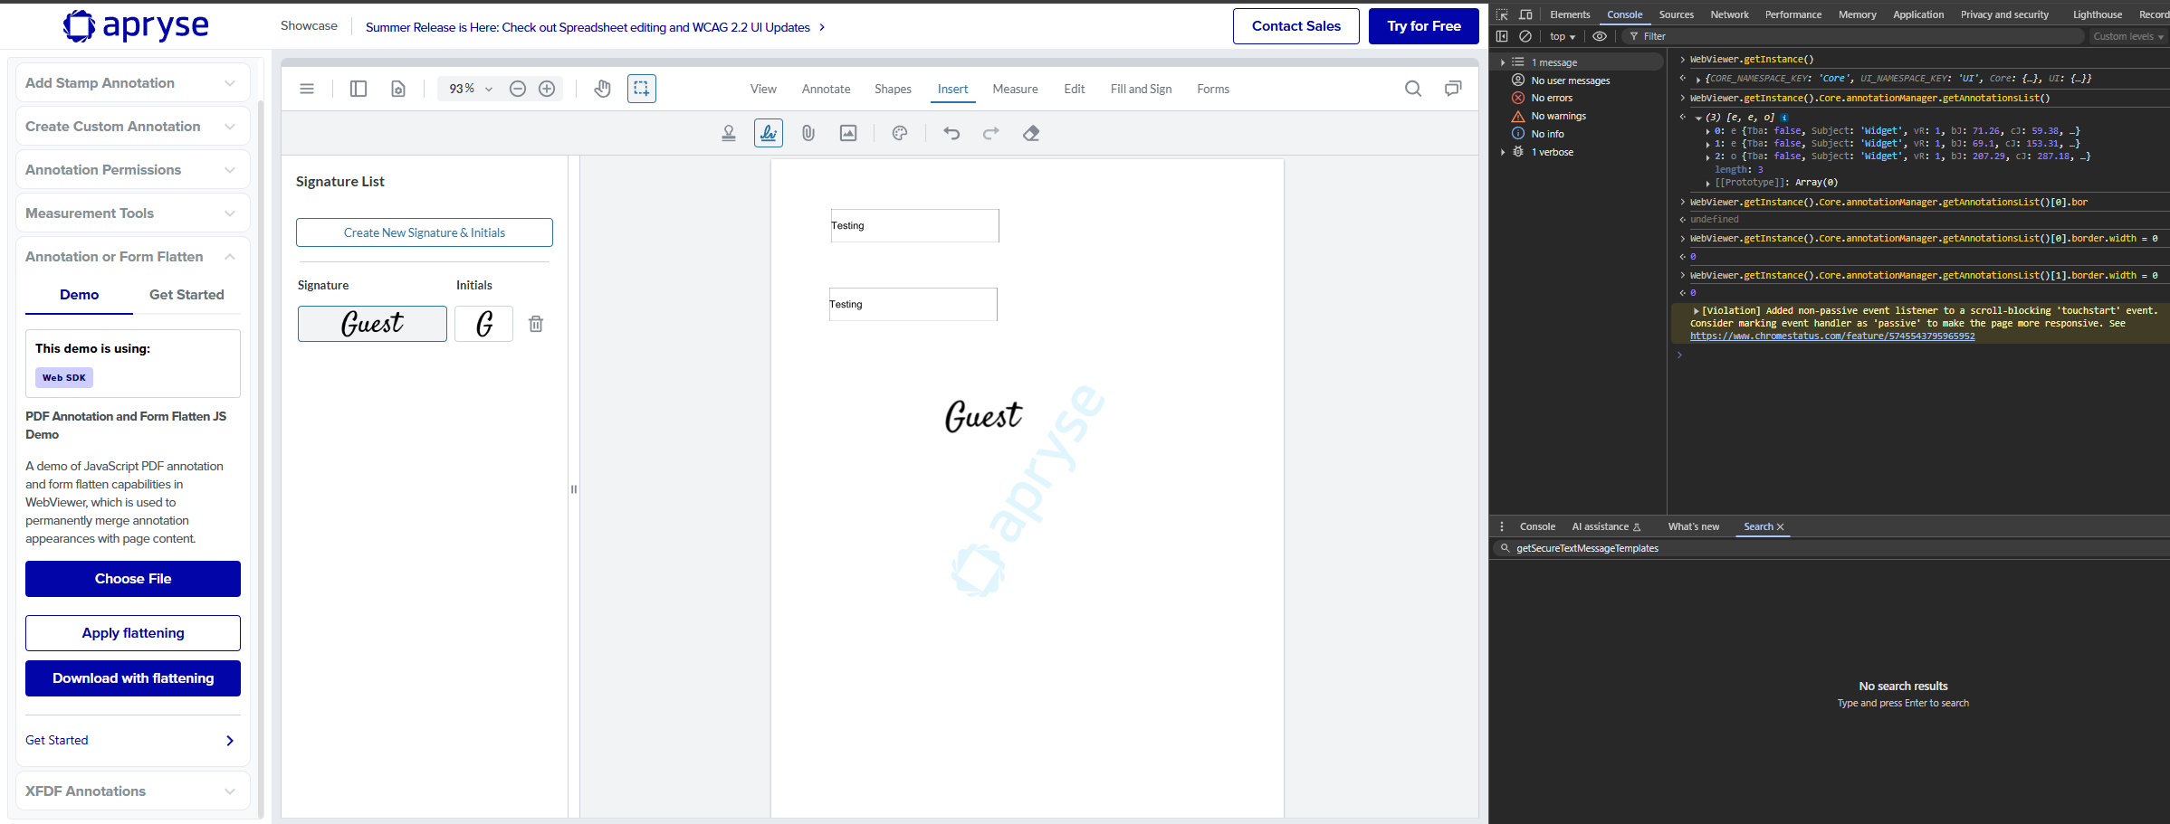2170x824 pixels.
Task: Activate the pan hand tool
Action: 602,89
